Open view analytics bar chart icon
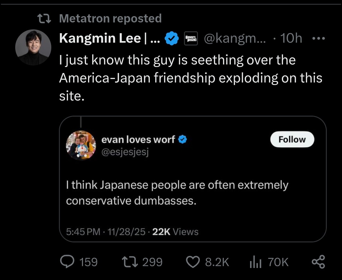Image resolution: width=342 pixels, height=280 pixels. click(x=255, y=262)
